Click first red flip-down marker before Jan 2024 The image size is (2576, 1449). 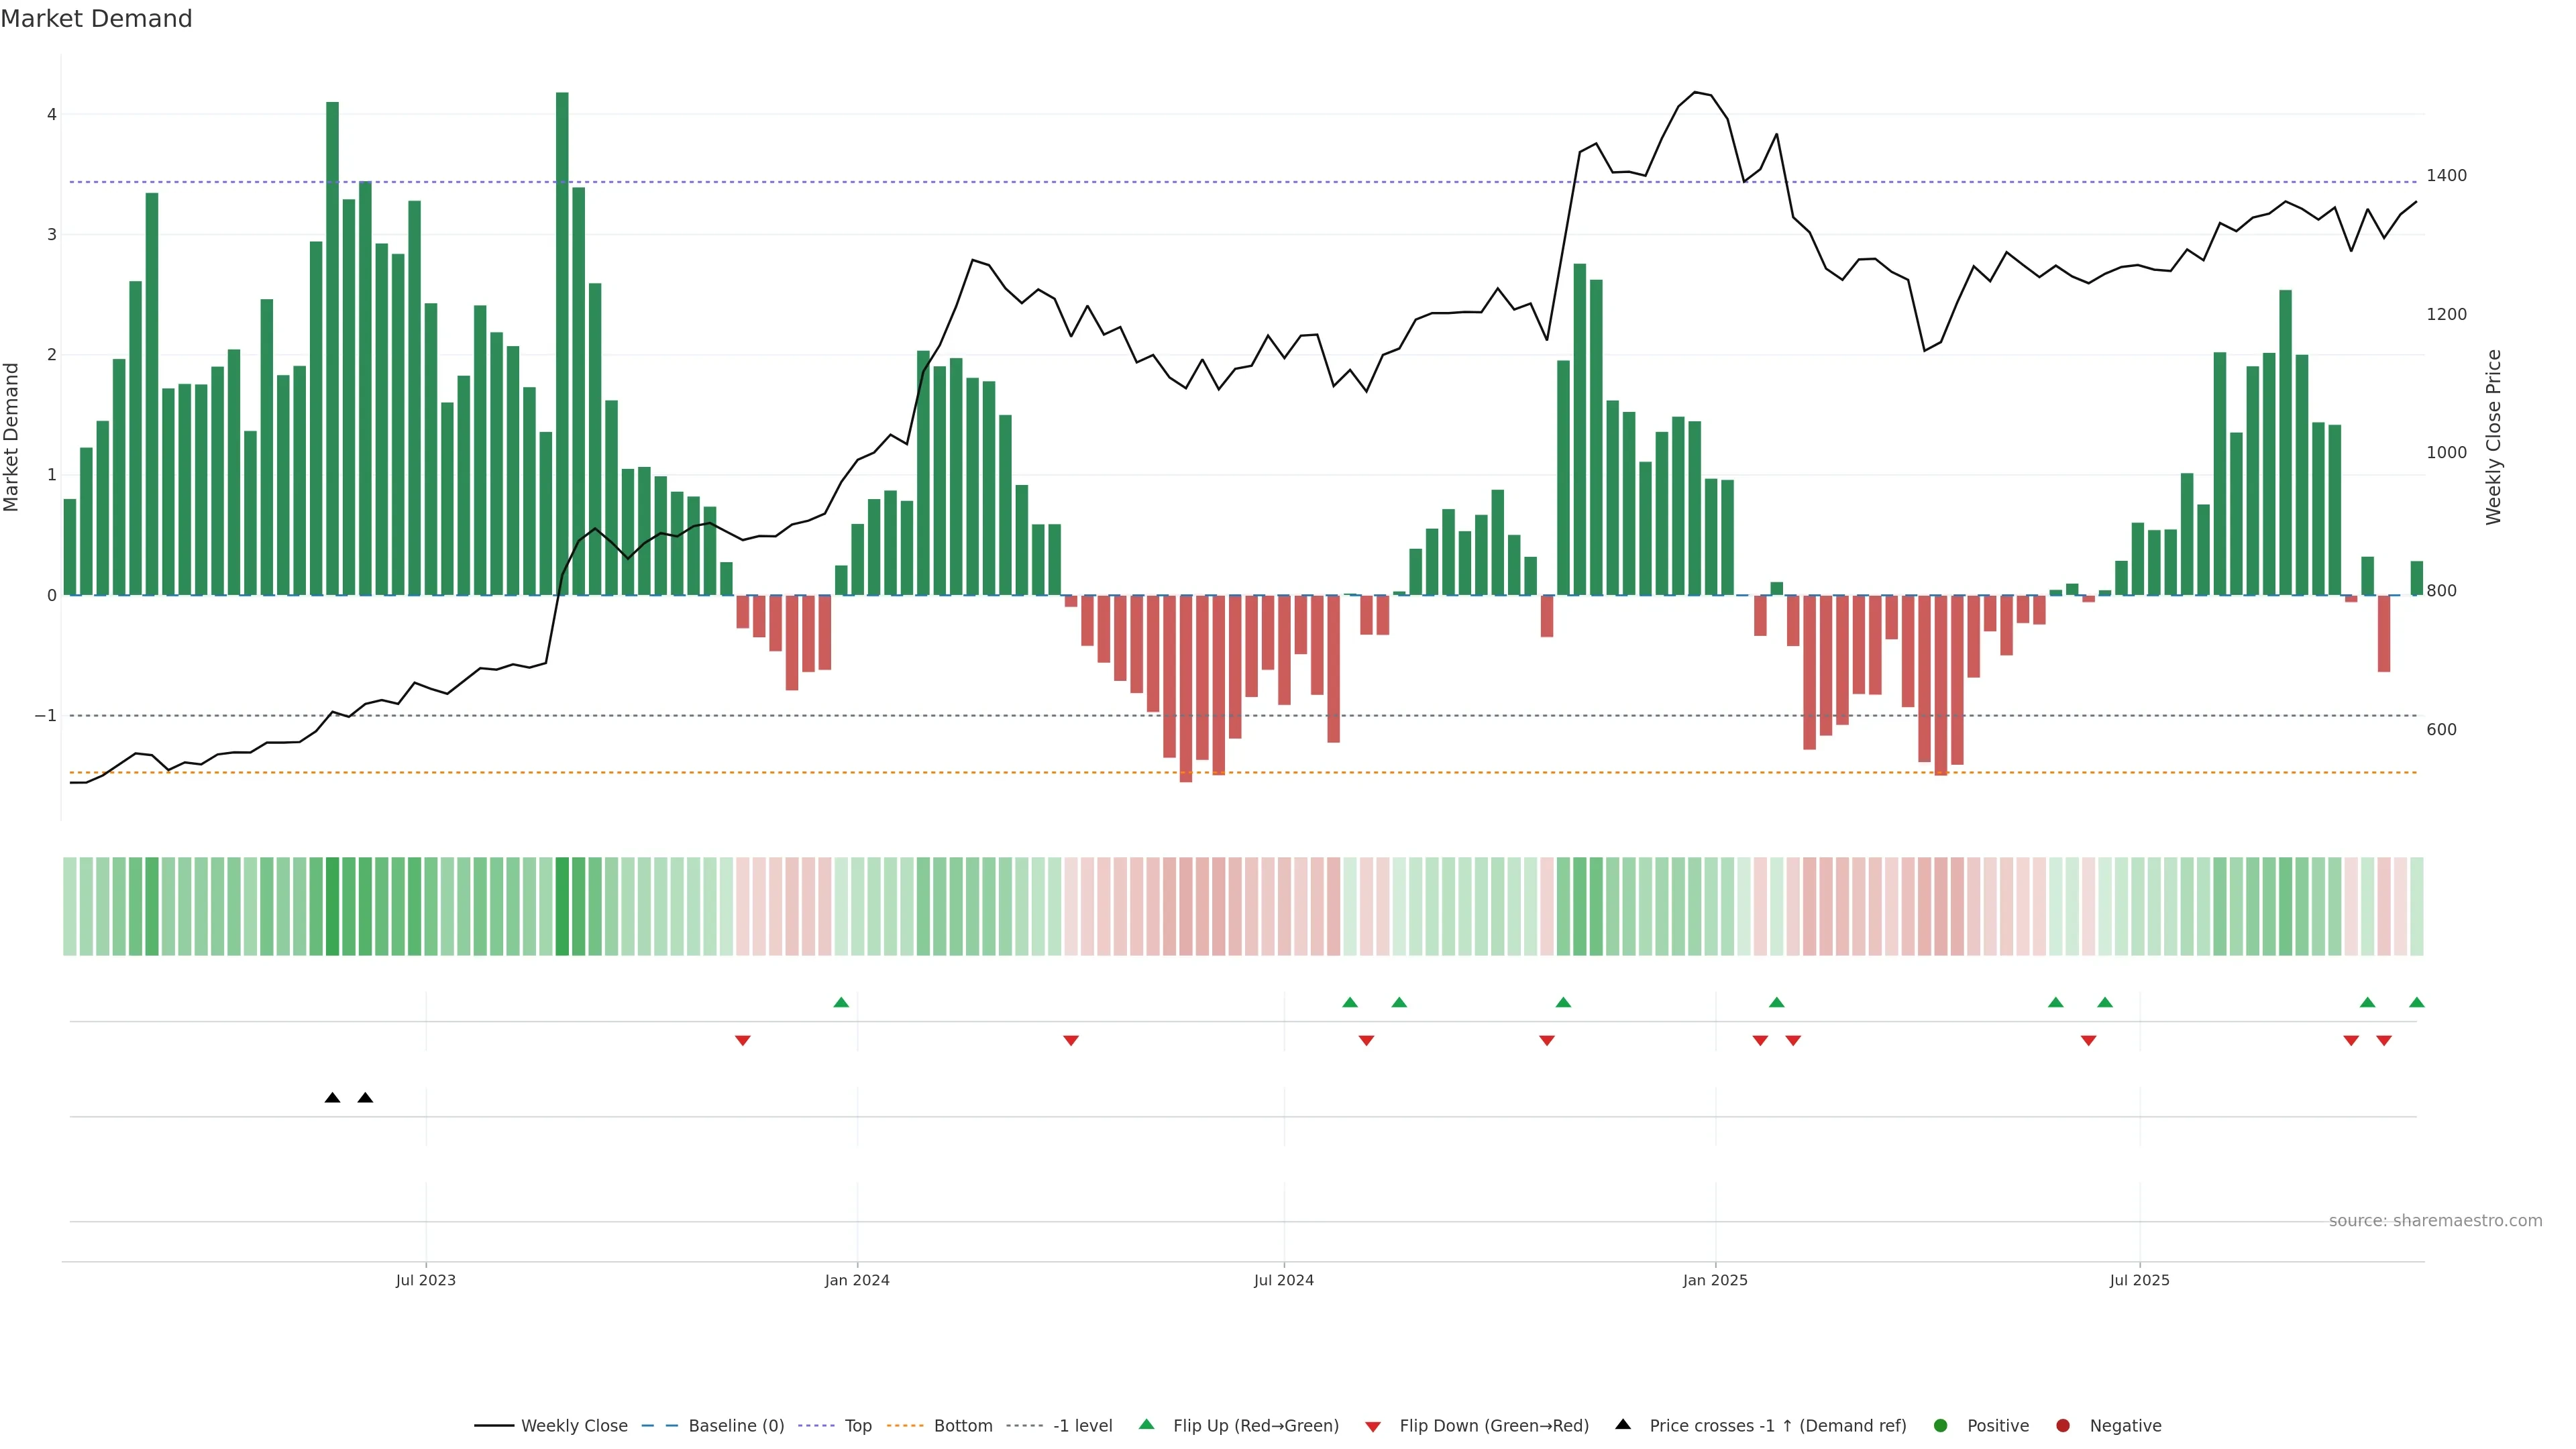coord(743,1041)
